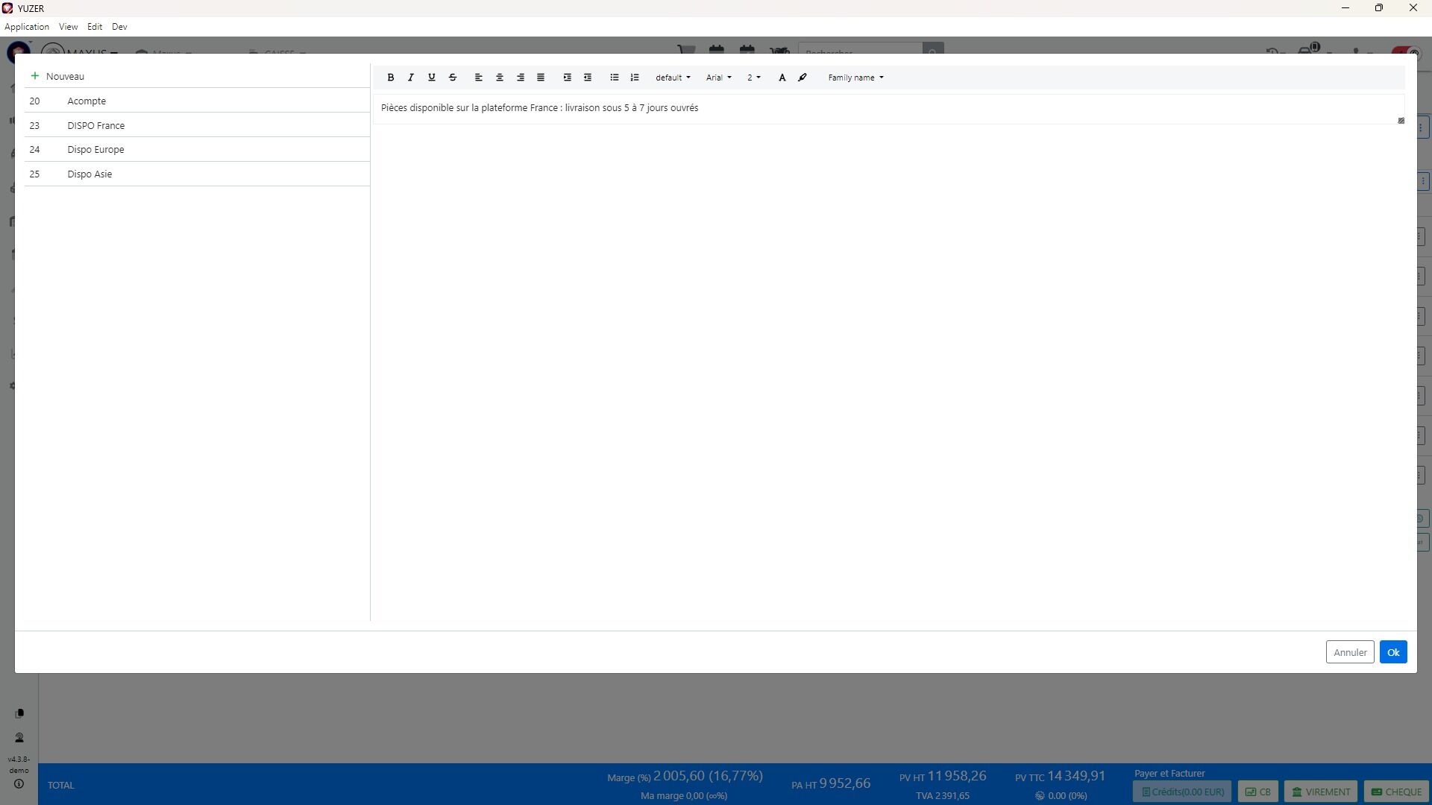
Task: Open the Application menu
Action: point(27,27)
